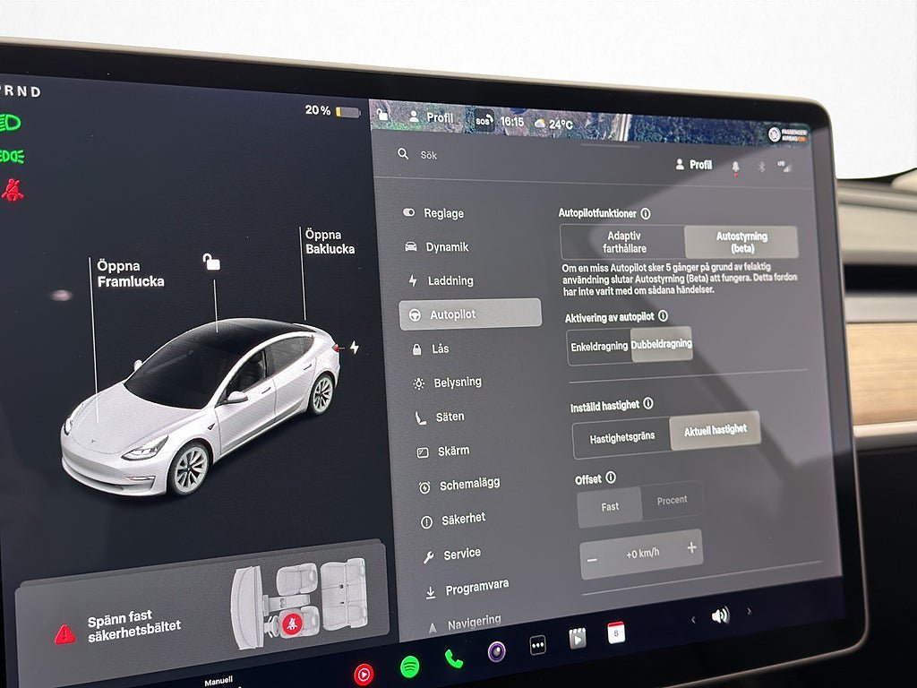Screen dimensions: 917x688
Task: Tap the search magnifier icon
Action: tap(403, 154)
